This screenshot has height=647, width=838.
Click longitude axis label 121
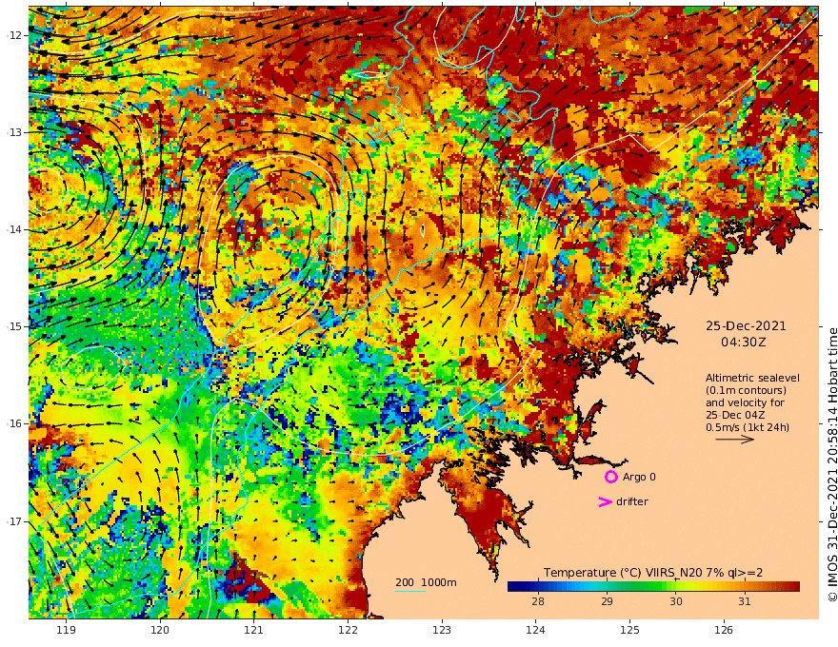[x=253, y=630]
